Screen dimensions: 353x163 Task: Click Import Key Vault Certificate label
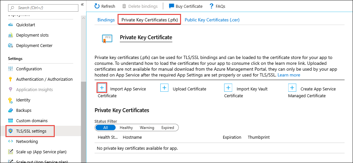[x=246, y=92]
